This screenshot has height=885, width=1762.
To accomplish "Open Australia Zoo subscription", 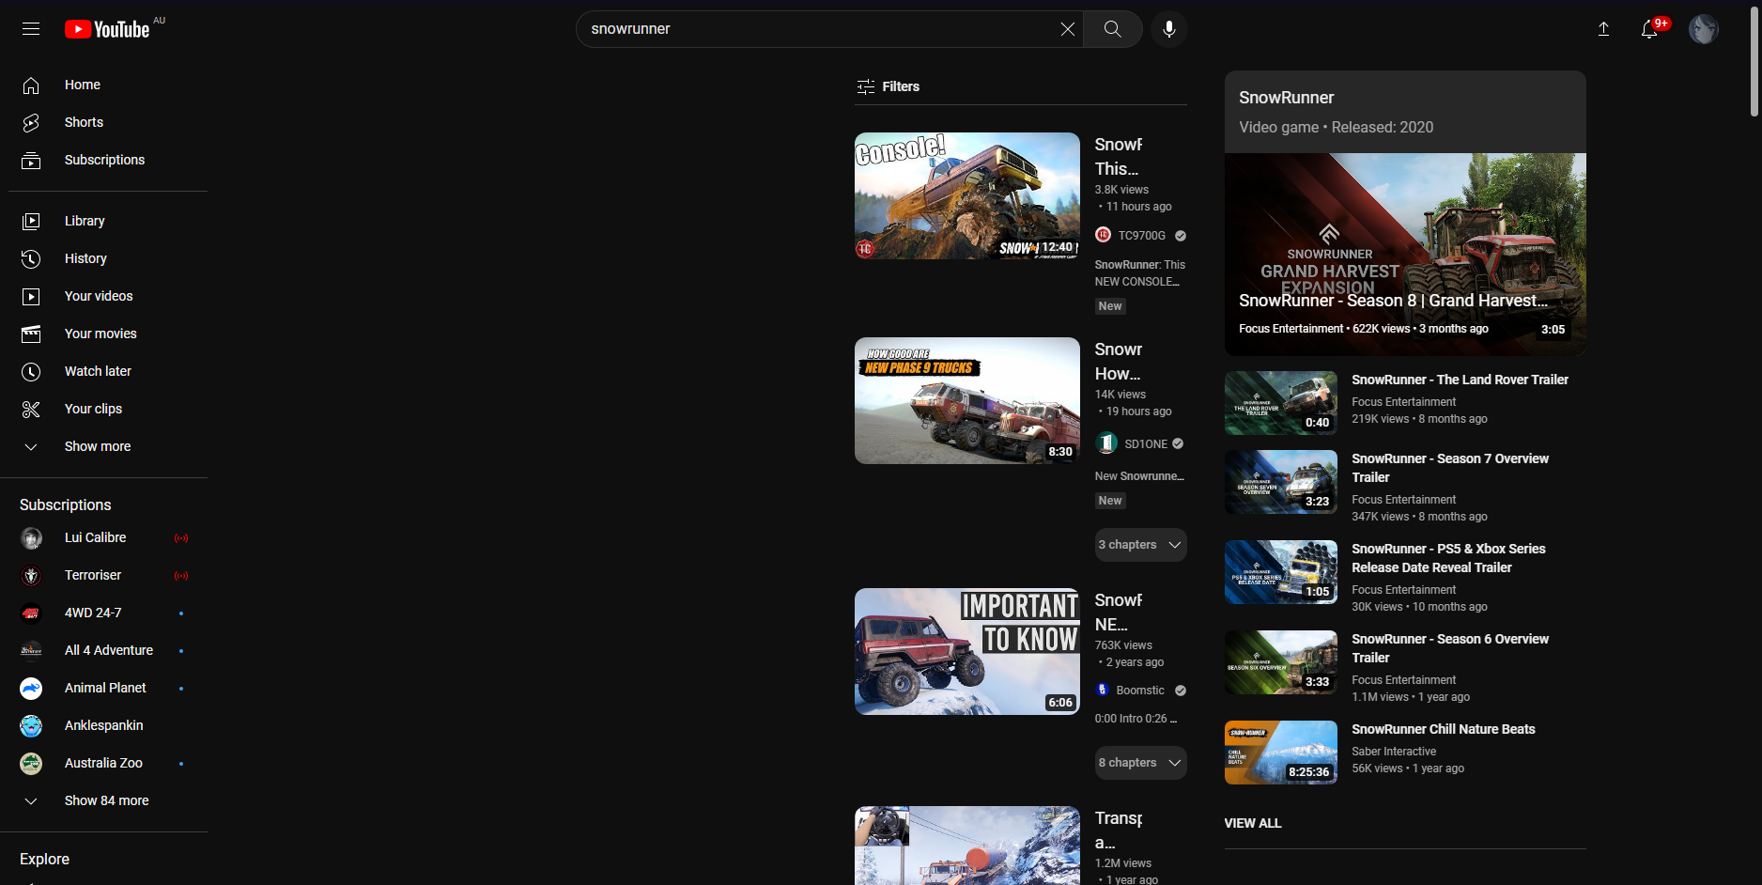I will [108, 763].
